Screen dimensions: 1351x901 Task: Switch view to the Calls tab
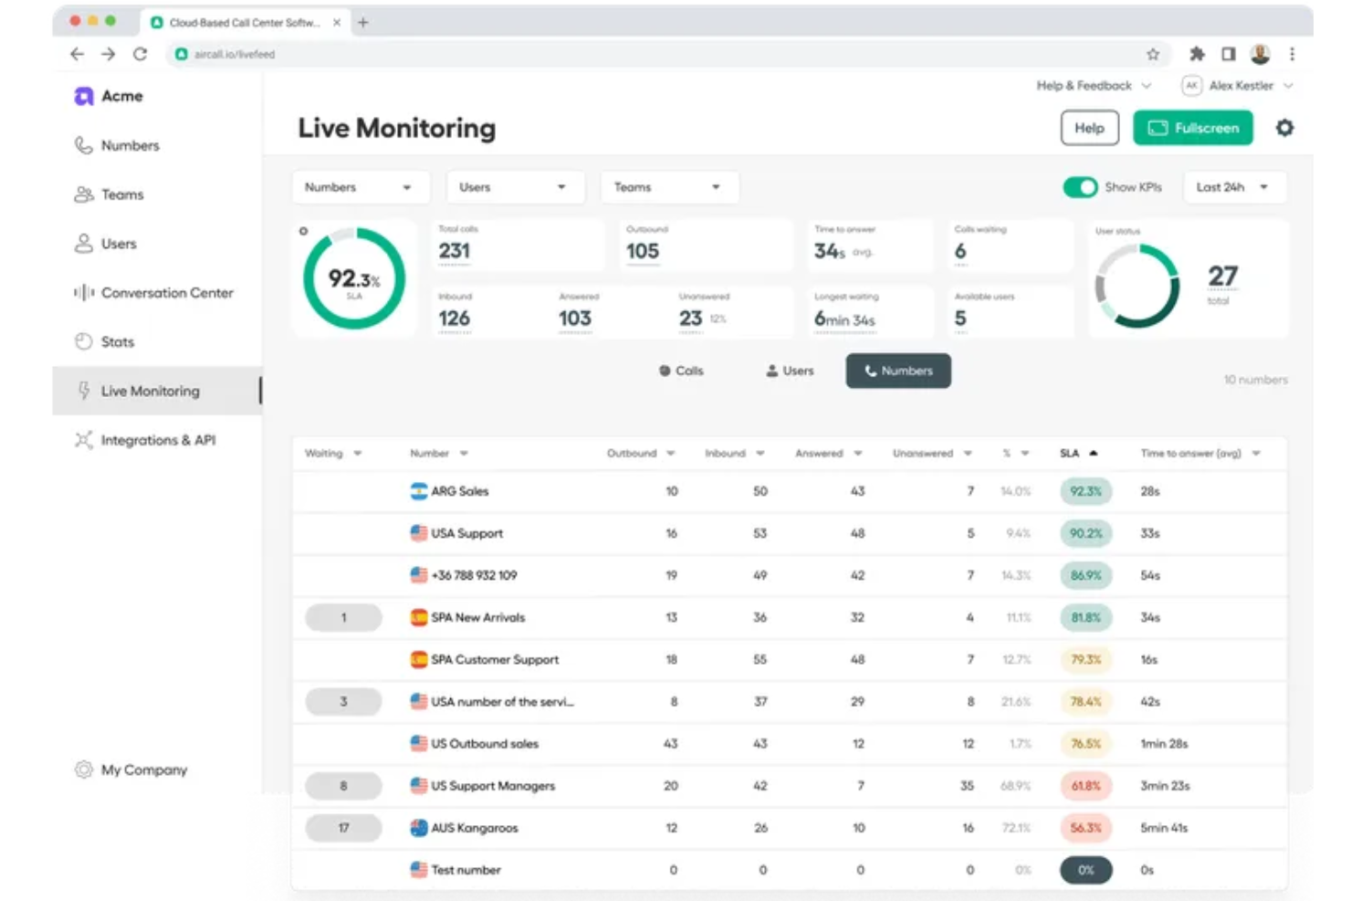pyautogui.click(x=681, y=371)
